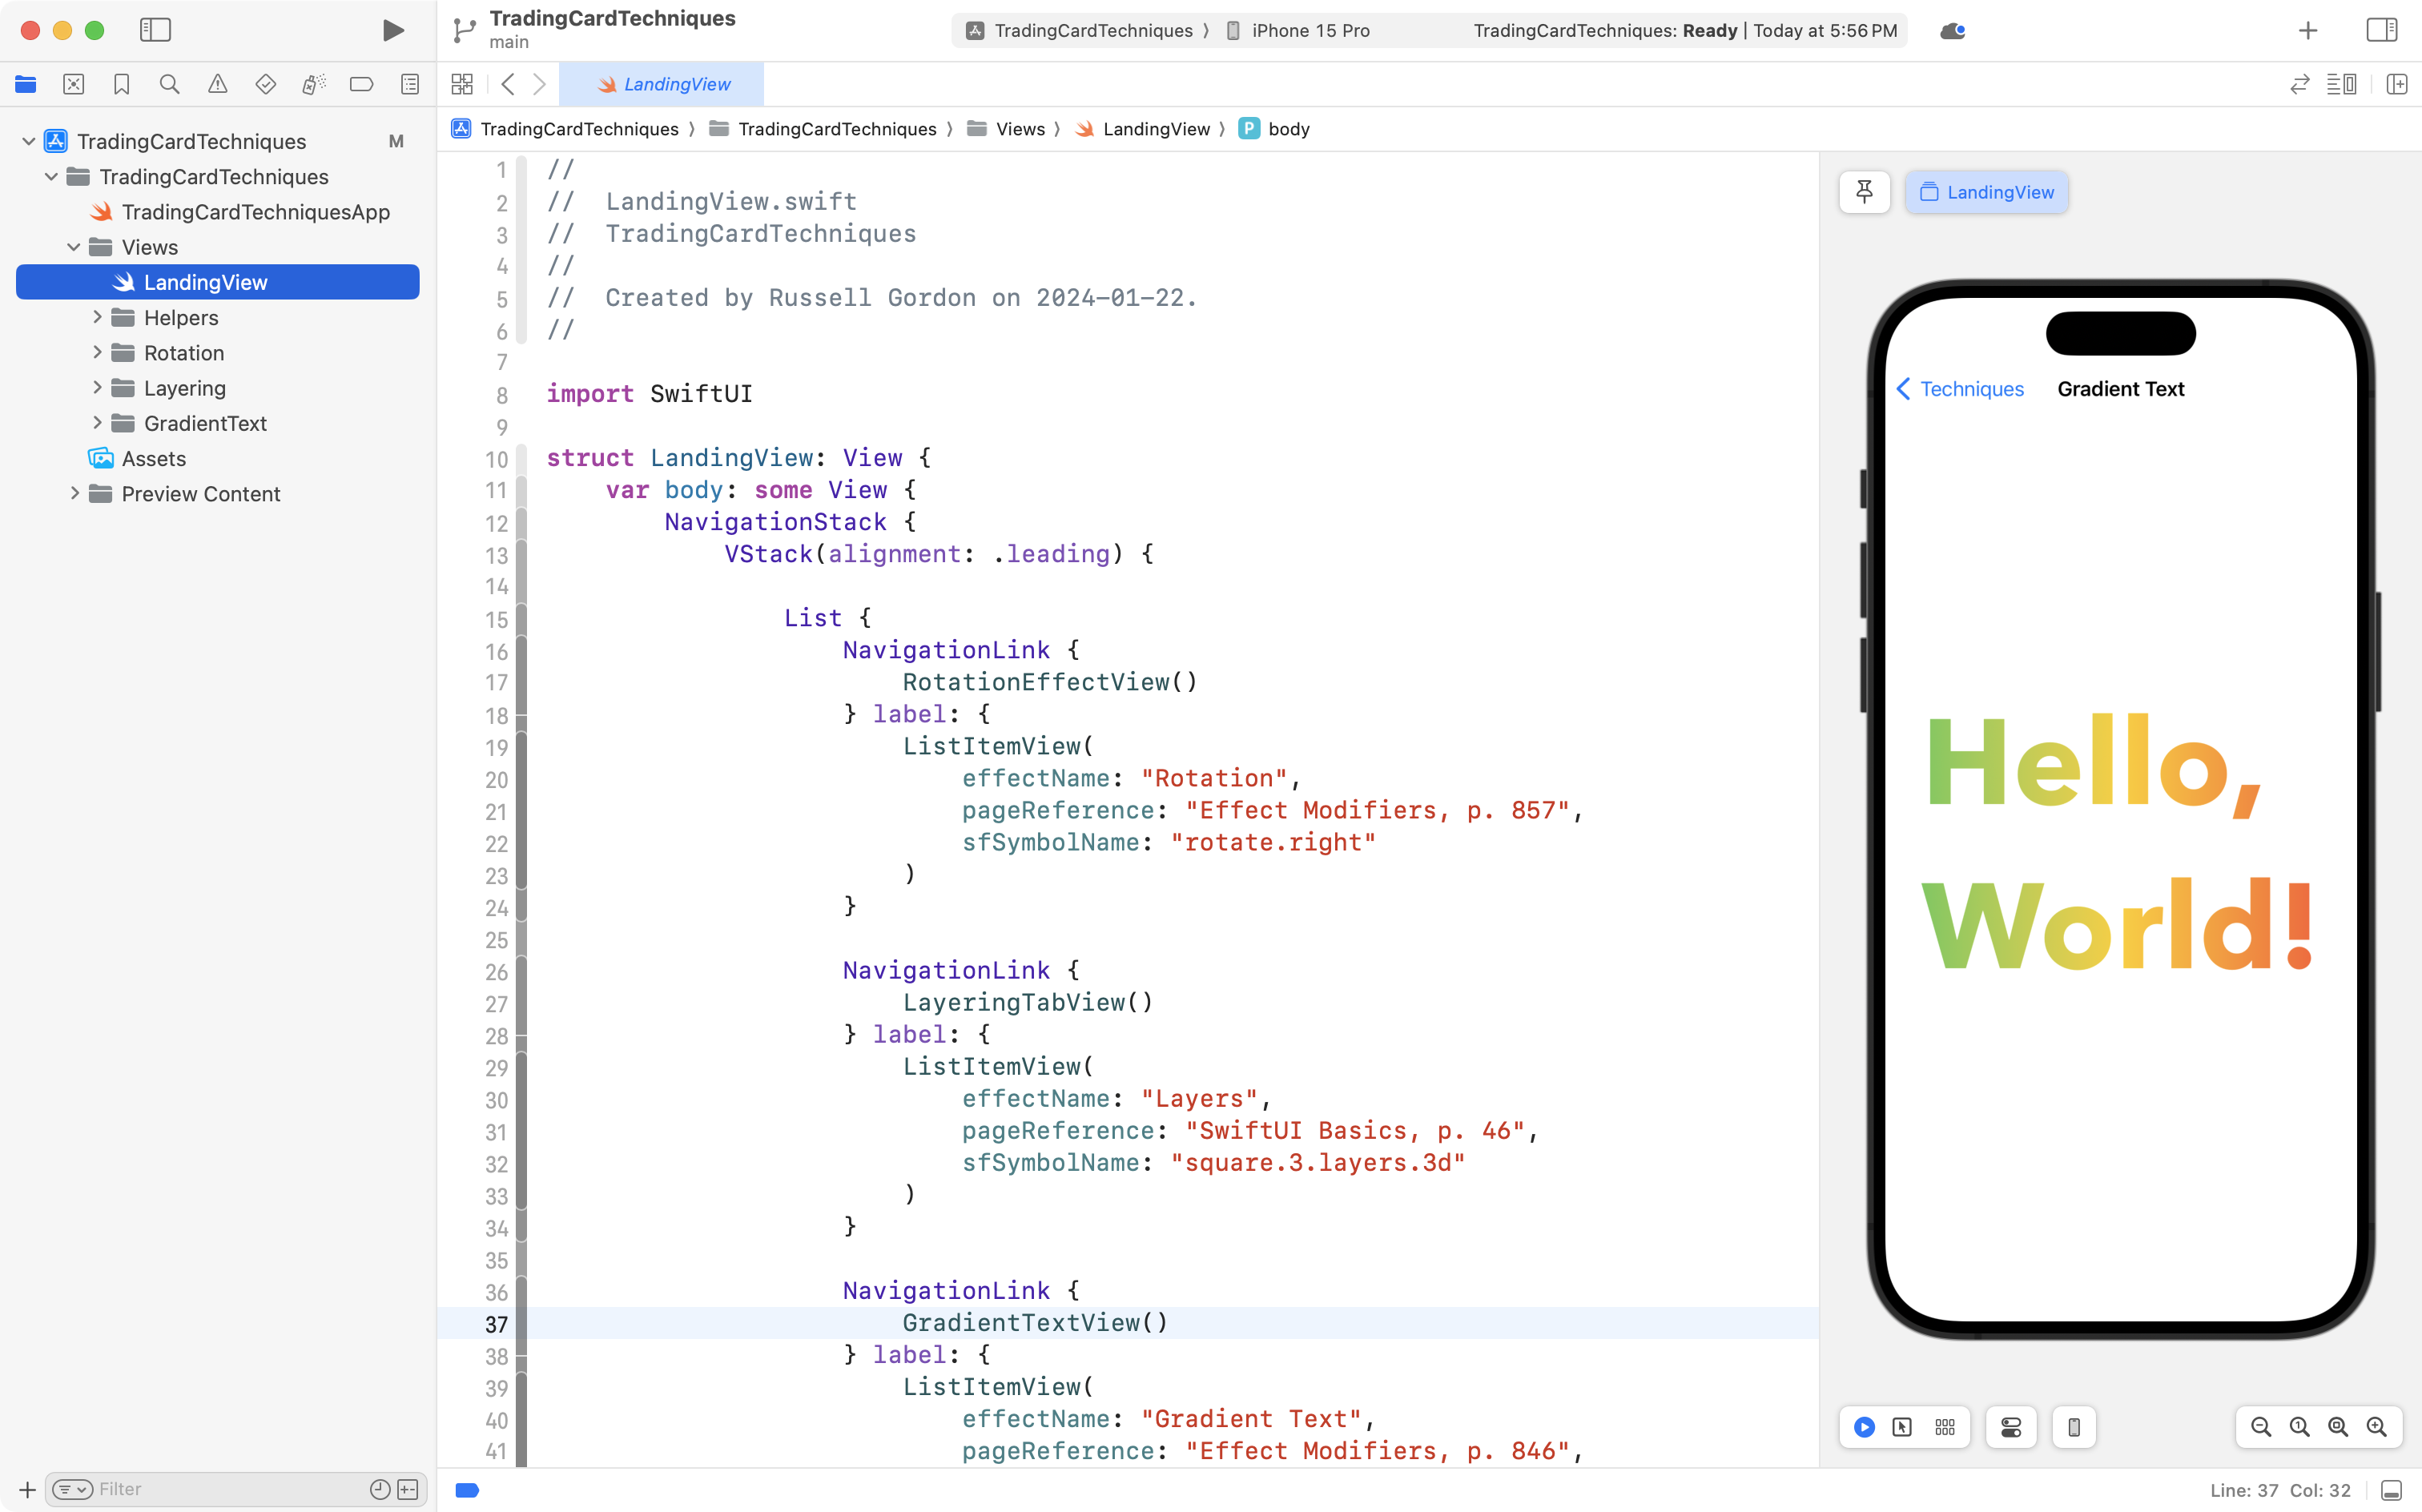Expand the GradientText group
This screenshot has width=2422, height=1512.
tap(97, 423)
